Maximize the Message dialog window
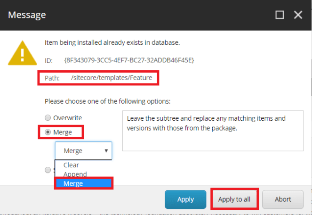This screenshot has height=215, width=312. [x=280, y=15]
